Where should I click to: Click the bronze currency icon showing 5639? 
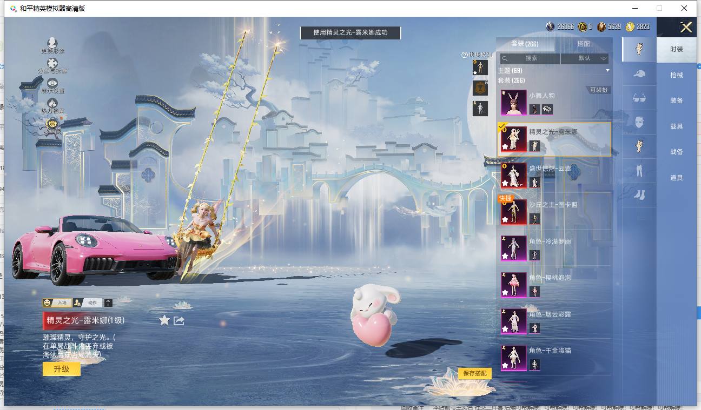tap(601, 26)
